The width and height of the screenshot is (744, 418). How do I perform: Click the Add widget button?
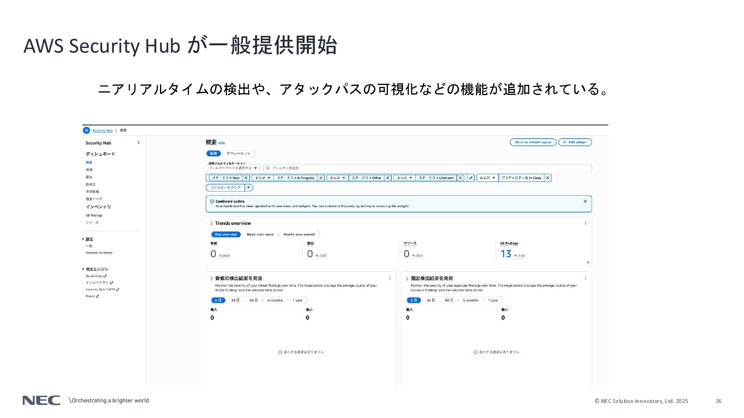[x=575, y=142]
